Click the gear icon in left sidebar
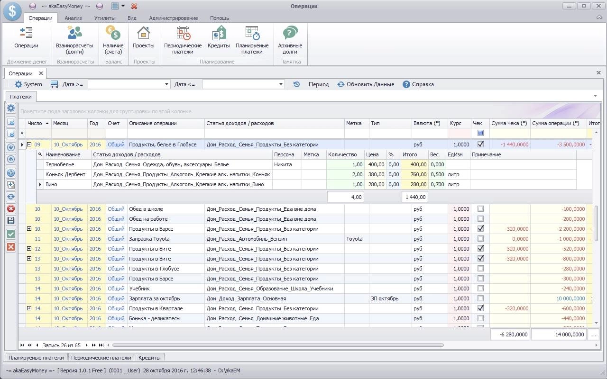This screenshot has height=379, width=607. (x=11, y=109)
